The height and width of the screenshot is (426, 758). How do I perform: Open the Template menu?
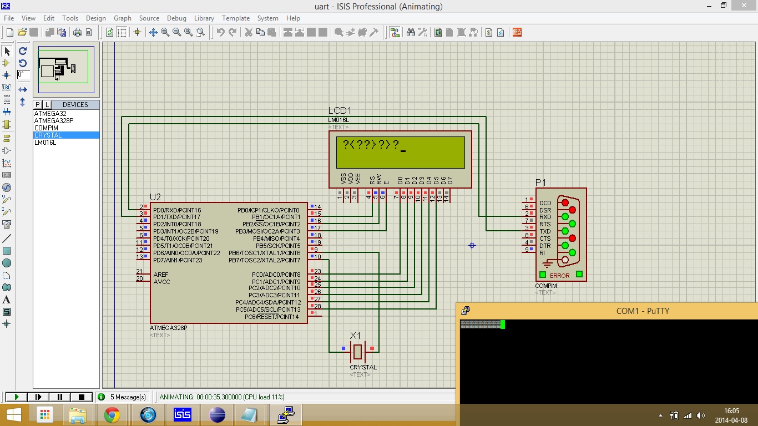point(235,18)
